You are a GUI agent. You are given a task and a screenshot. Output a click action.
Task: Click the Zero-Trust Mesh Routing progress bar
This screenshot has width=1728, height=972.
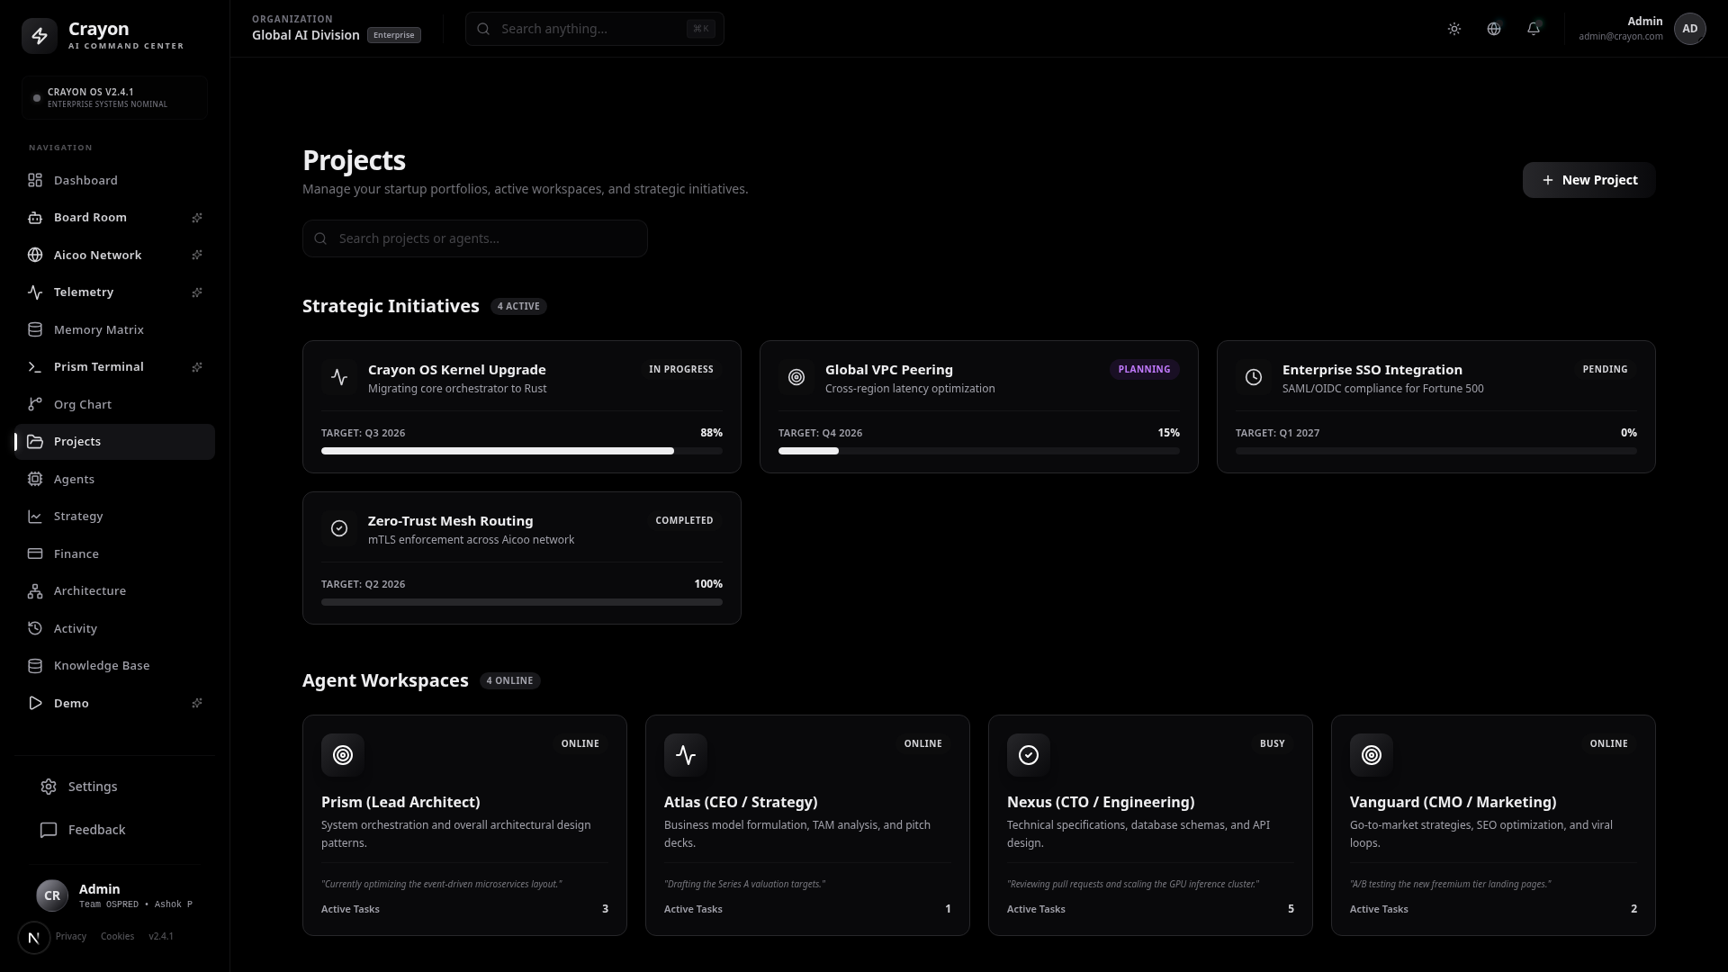(x=522, y=602)
